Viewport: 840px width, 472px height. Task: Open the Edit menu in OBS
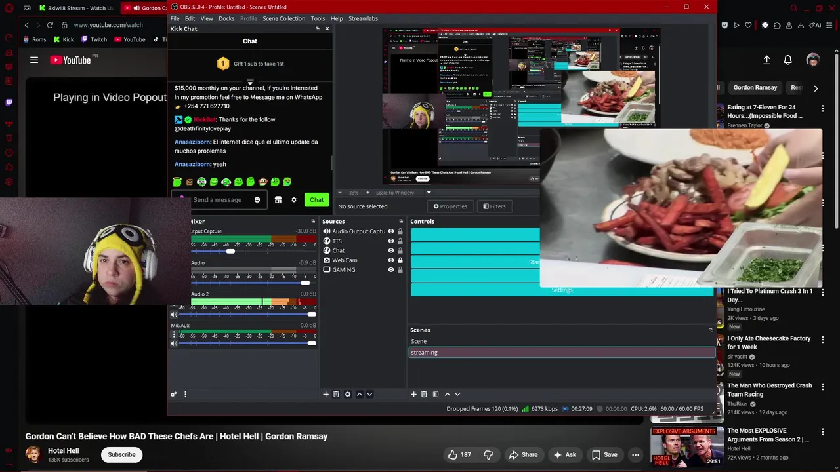pos(190,18)
